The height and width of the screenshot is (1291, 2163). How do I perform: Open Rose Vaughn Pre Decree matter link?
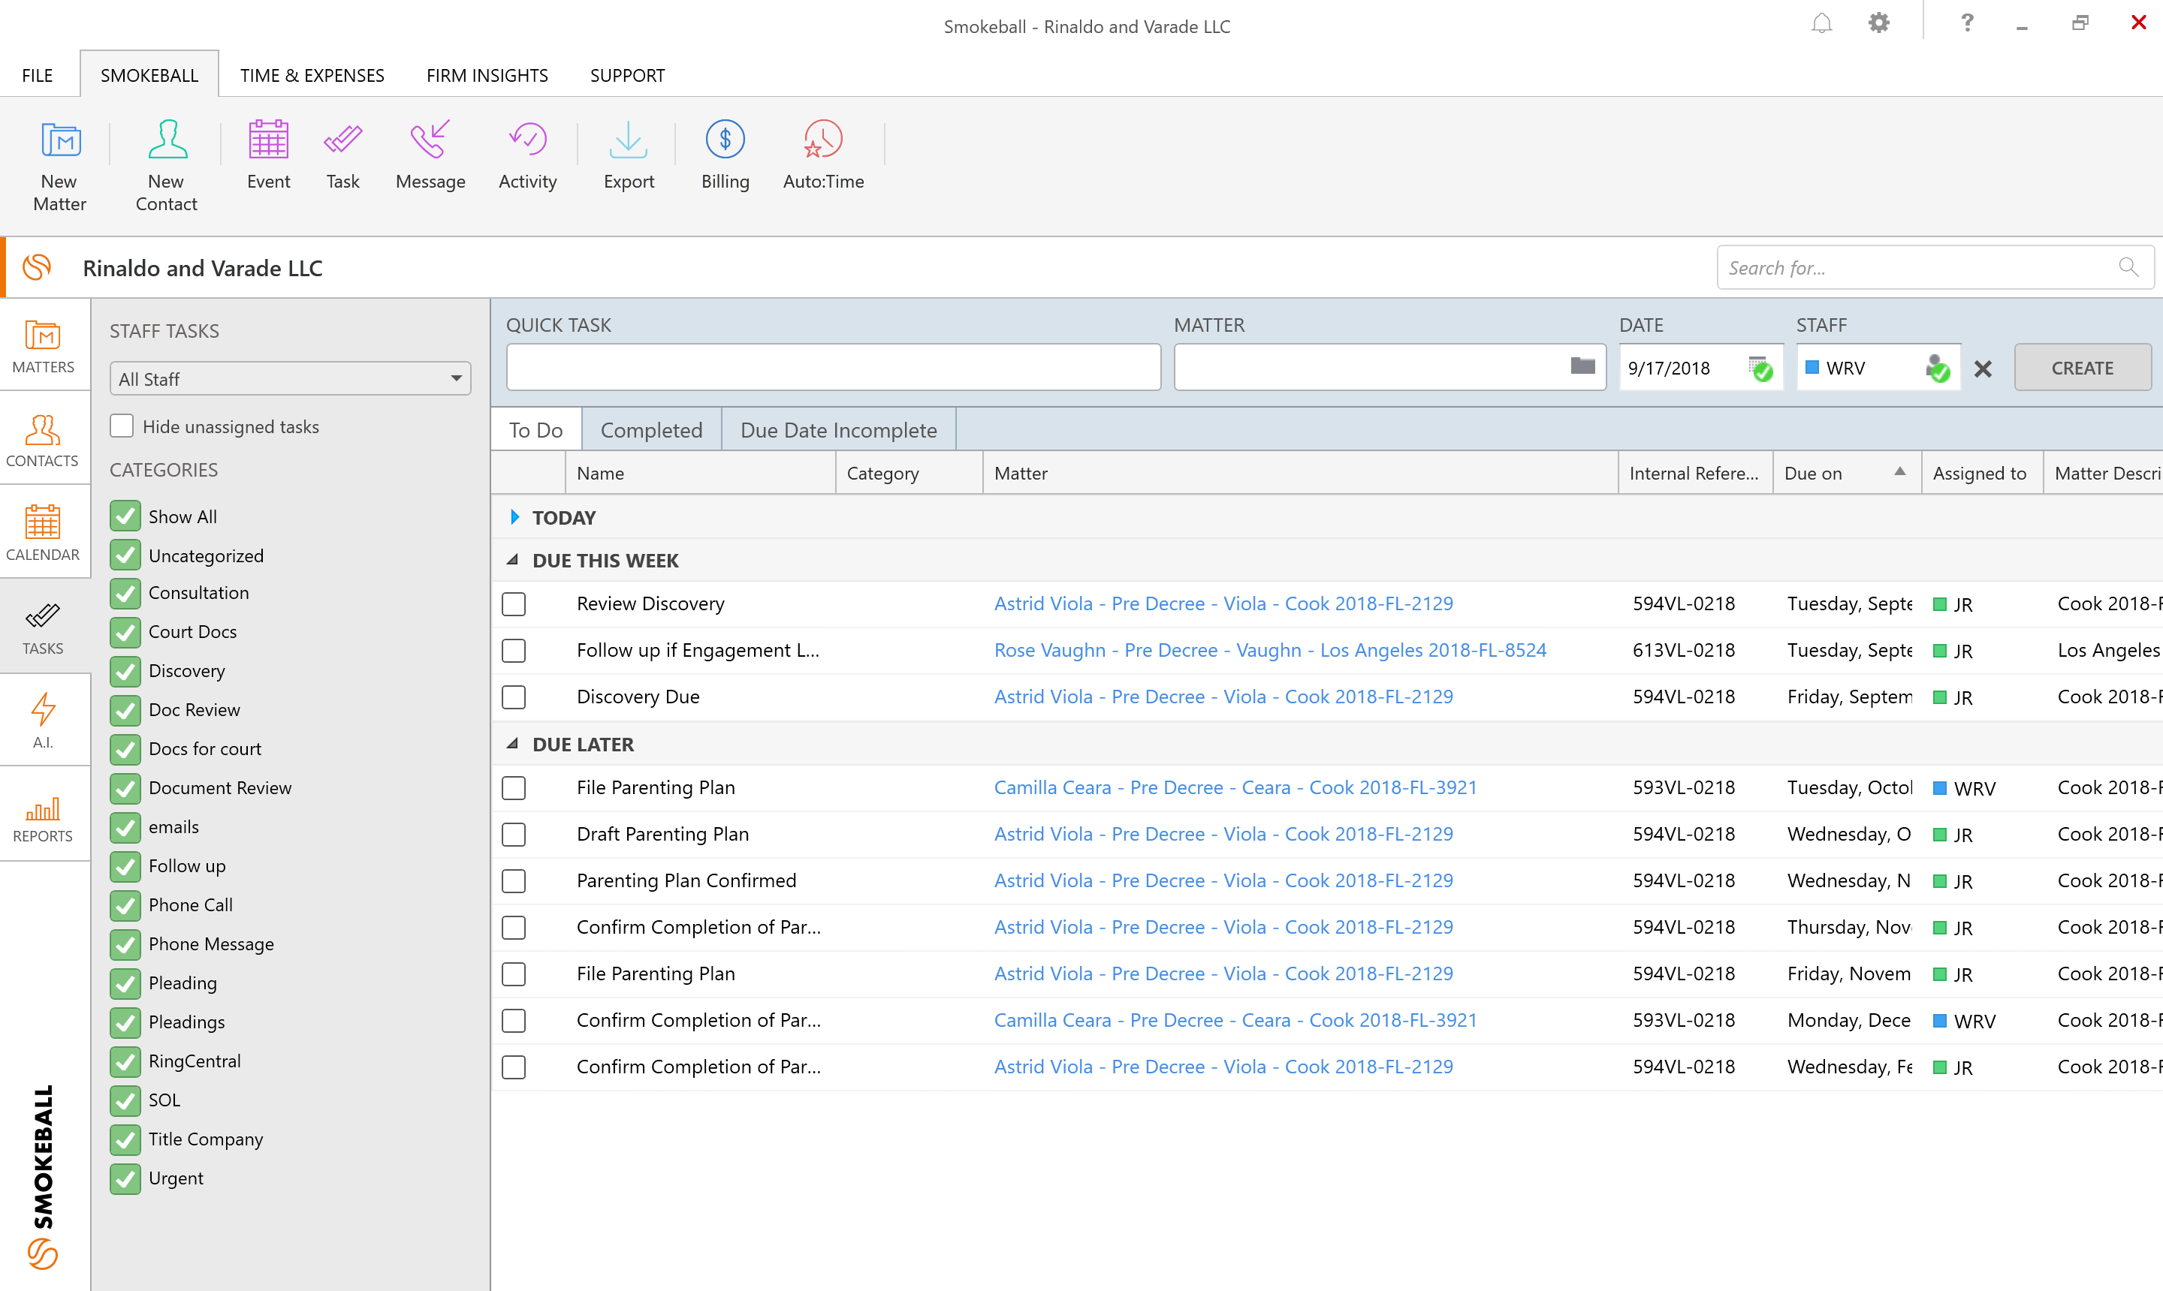1269,650
